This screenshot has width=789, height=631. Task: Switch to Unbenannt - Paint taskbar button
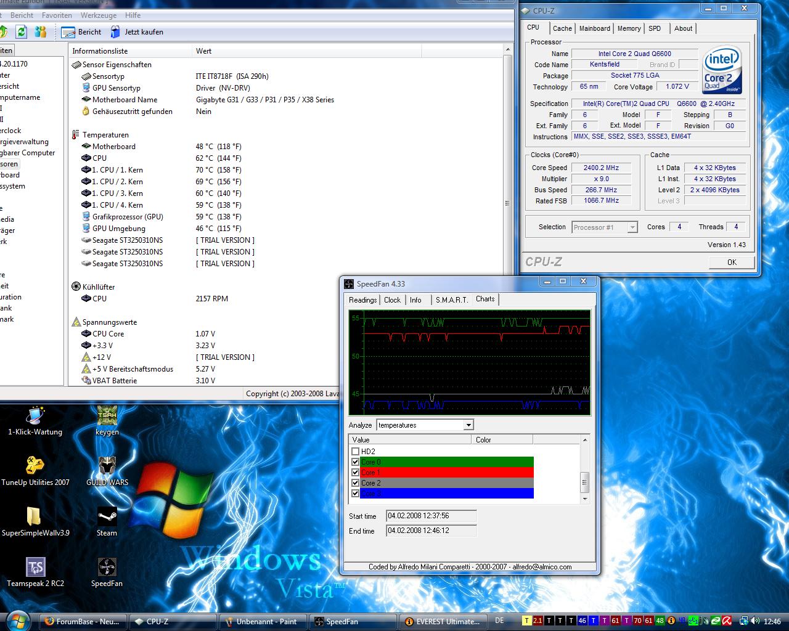click(262, 622)
